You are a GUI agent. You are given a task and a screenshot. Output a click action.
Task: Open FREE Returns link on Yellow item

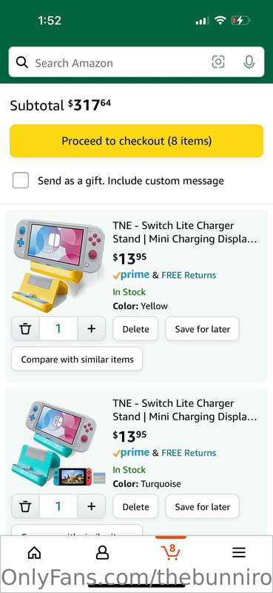click(189, 275)
